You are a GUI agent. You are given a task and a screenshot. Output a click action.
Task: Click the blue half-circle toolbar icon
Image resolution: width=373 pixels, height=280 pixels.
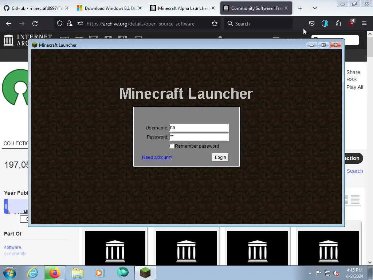click(325, 23)
